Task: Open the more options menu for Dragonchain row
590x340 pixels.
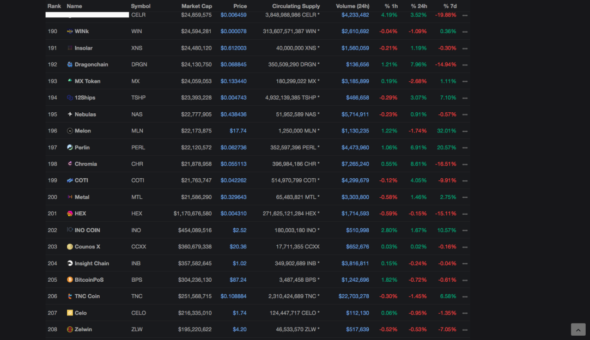Action: click(465, 65)
